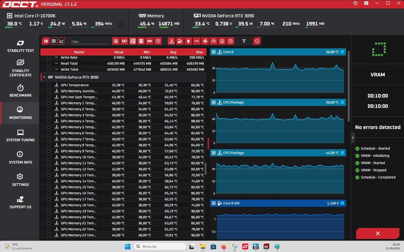
Task: Click the GPU Memory Junction max 96,00 °C
Action: click(x=198, y=91)
